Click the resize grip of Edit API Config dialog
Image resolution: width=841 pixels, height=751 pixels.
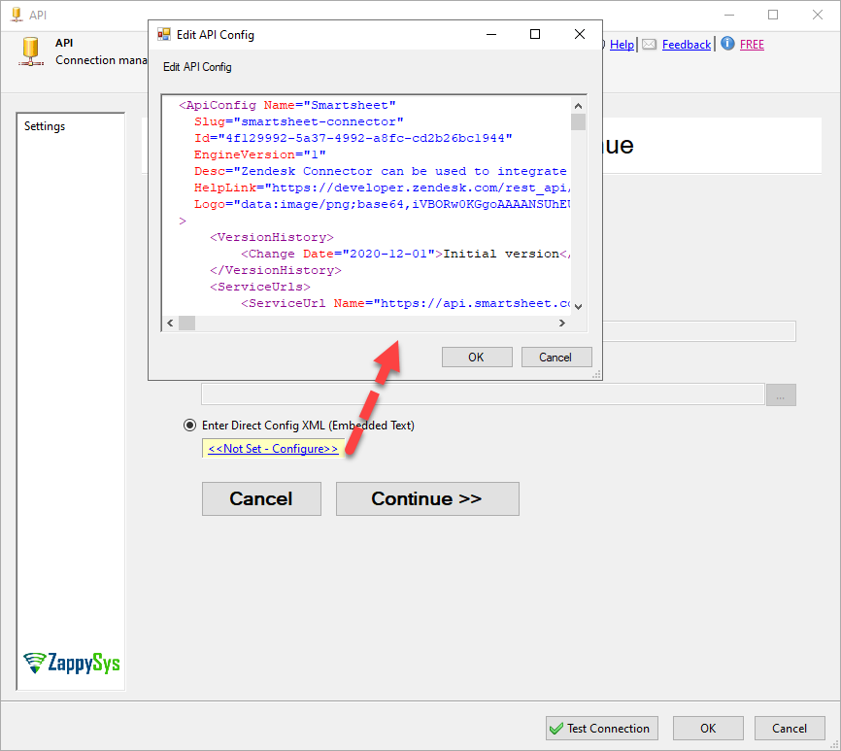[596, 374]
